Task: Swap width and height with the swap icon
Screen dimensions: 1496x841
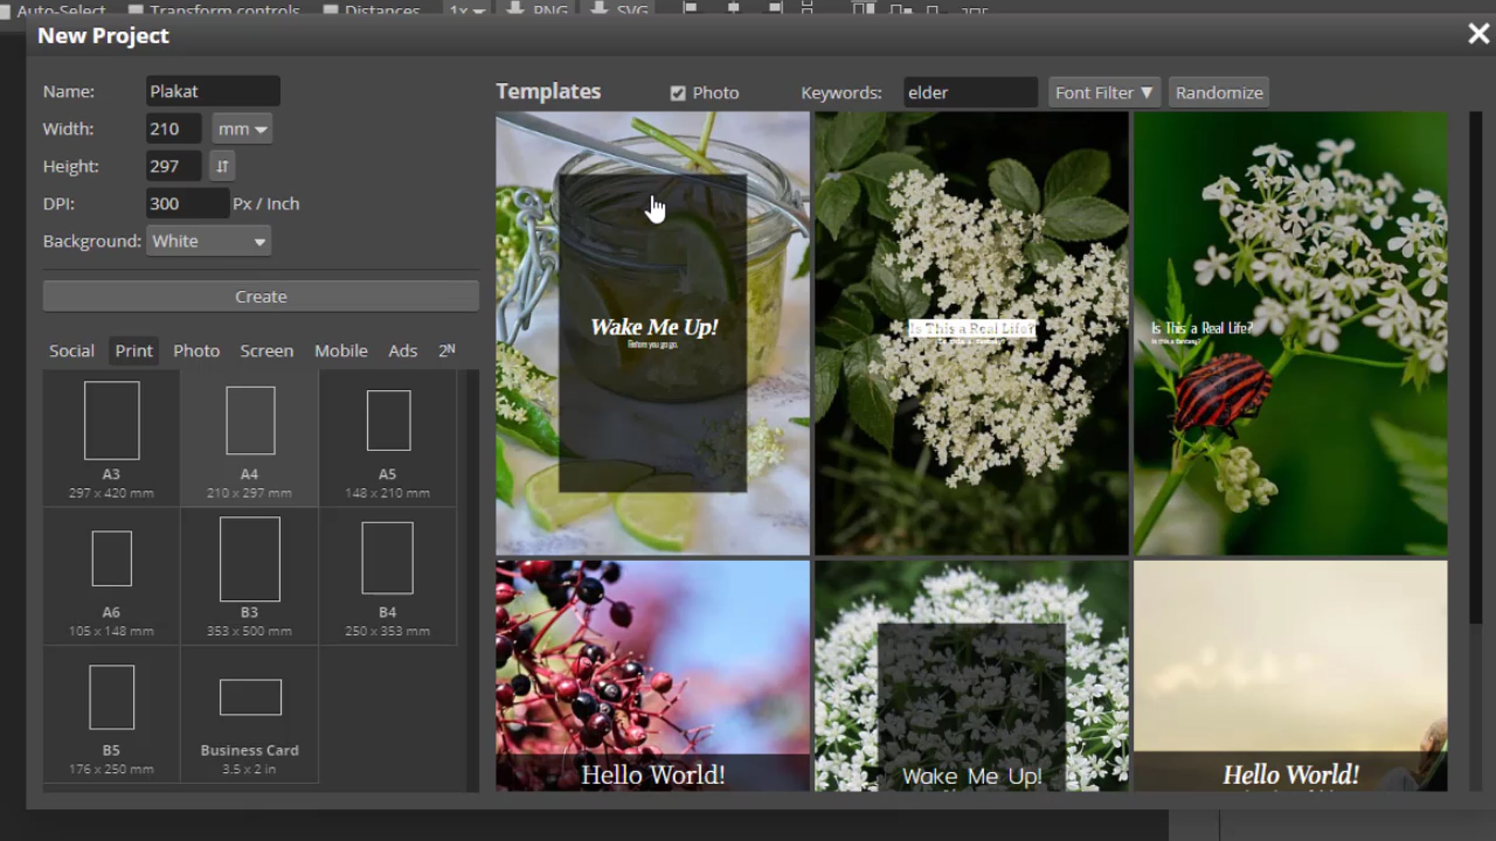Action: (223, 166)
